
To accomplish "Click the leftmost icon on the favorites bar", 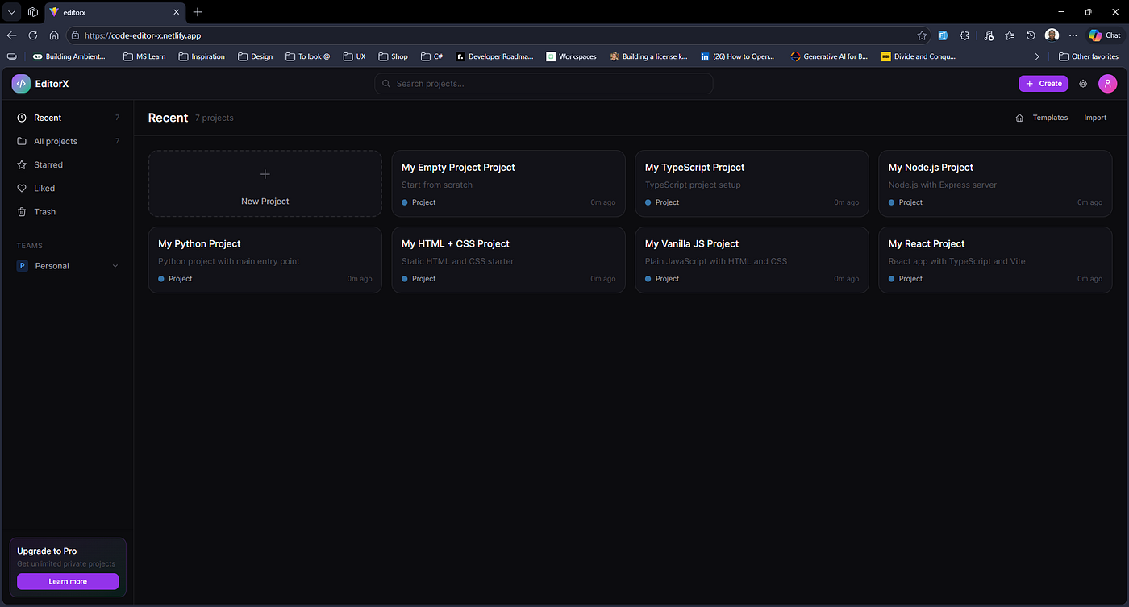I will pyautogui.click(x=11, y=56).
